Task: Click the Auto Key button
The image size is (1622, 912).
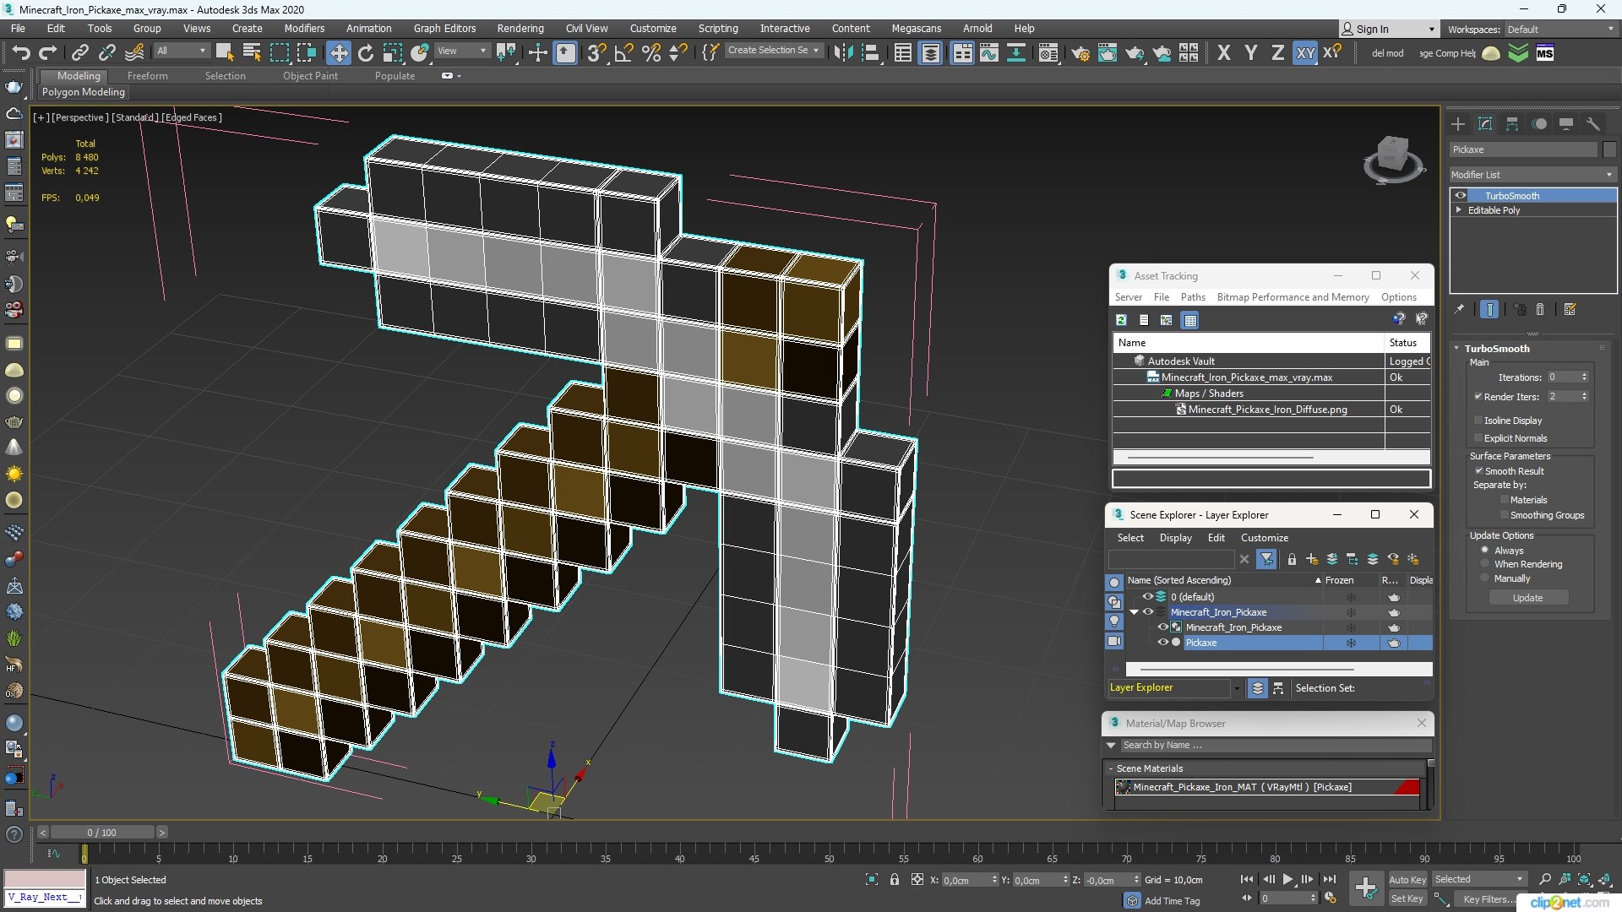Action: tap(1407, 879)
